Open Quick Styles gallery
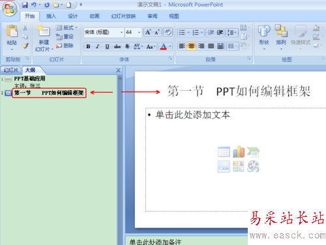Image resolution: width=326 pixels, height=245 pixels. pyautogui.click(x=301, y=37)
